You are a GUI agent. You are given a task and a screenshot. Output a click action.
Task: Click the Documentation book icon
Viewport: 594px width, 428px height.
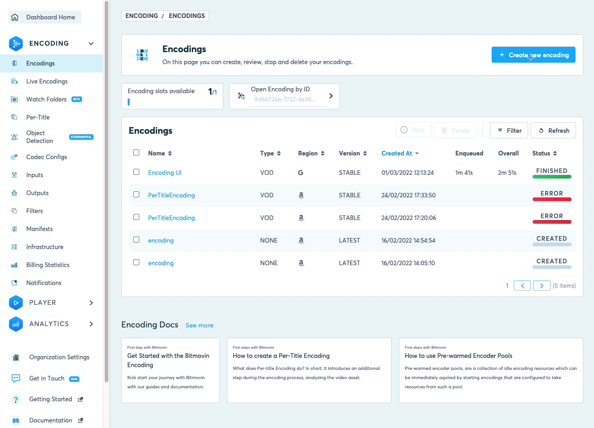coord(16,420)
